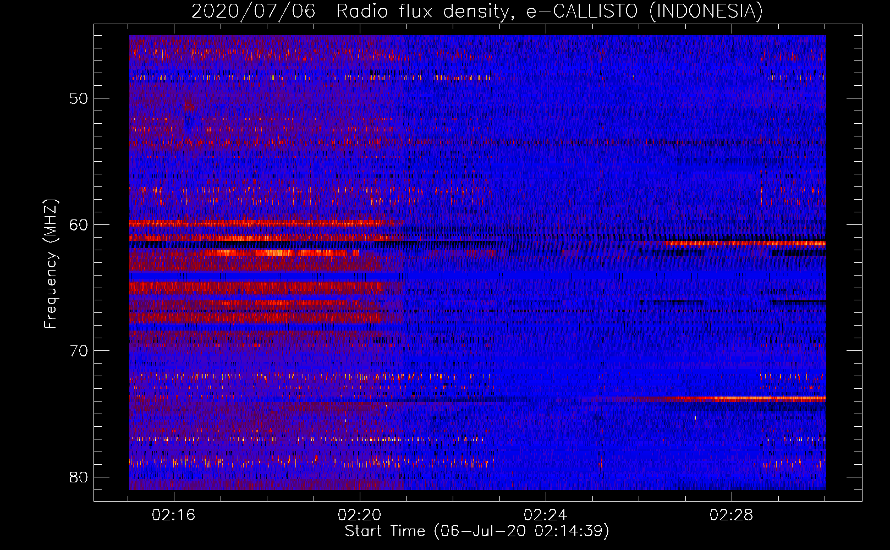Click the 50 MHz frequency tick label

pyautogui.click(x=79, y=99)
